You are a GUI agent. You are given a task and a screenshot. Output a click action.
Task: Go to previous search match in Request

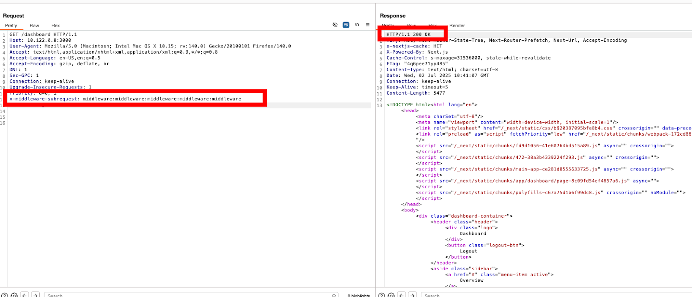(25, 295)
